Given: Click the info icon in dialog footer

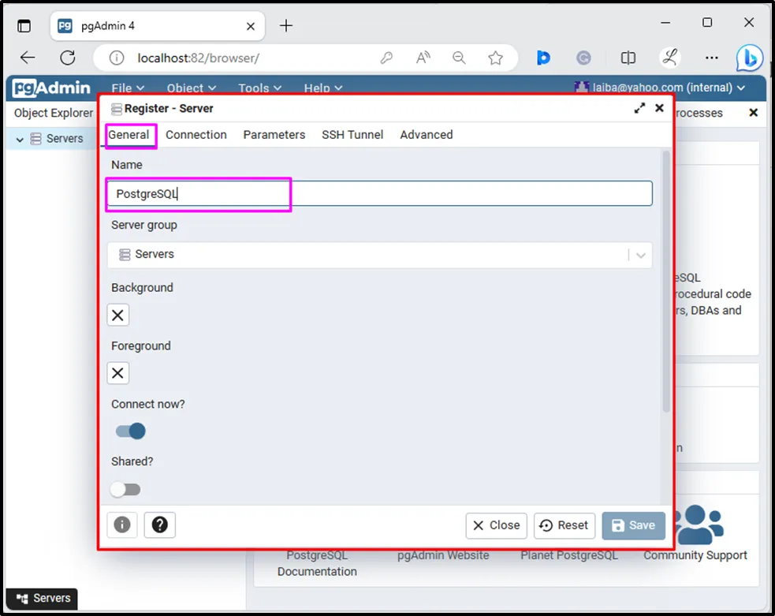Looking at the screenshot, I should [x=122, y=525].
